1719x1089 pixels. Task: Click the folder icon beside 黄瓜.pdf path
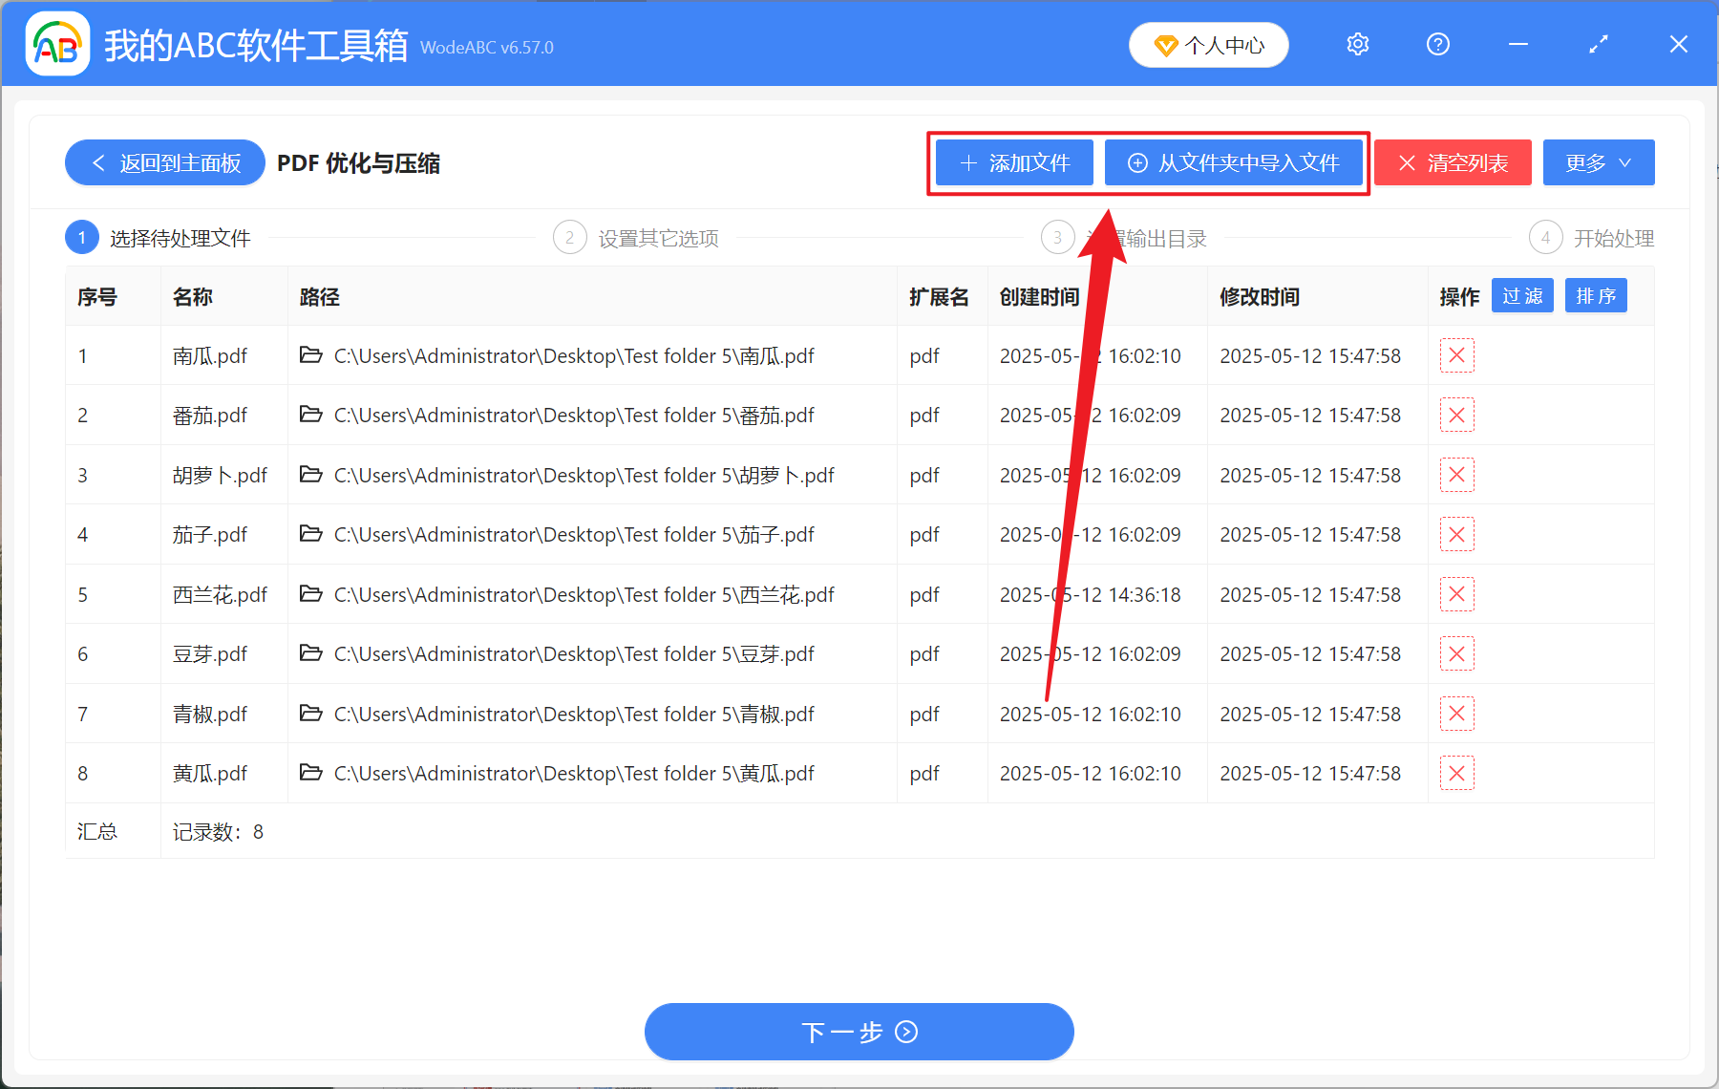(311, 773)
